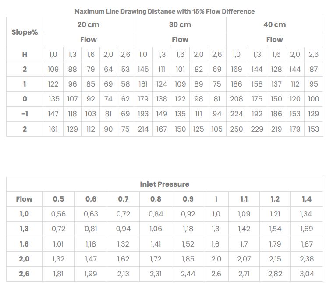Click the cell containing 0,56
333x292 pixels.
coord(58,214)
